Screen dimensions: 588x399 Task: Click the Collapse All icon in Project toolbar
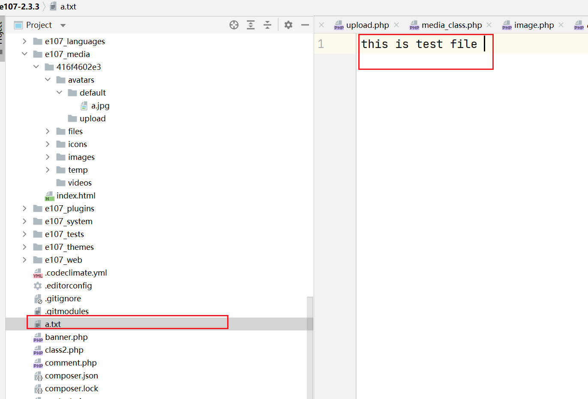[x=267, y=25]
